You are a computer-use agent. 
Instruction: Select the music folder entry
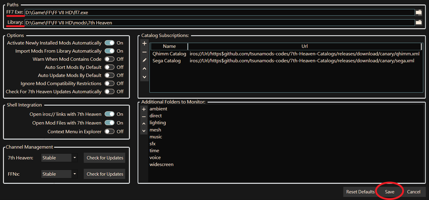pyautogui.click(x=156, y=137)
